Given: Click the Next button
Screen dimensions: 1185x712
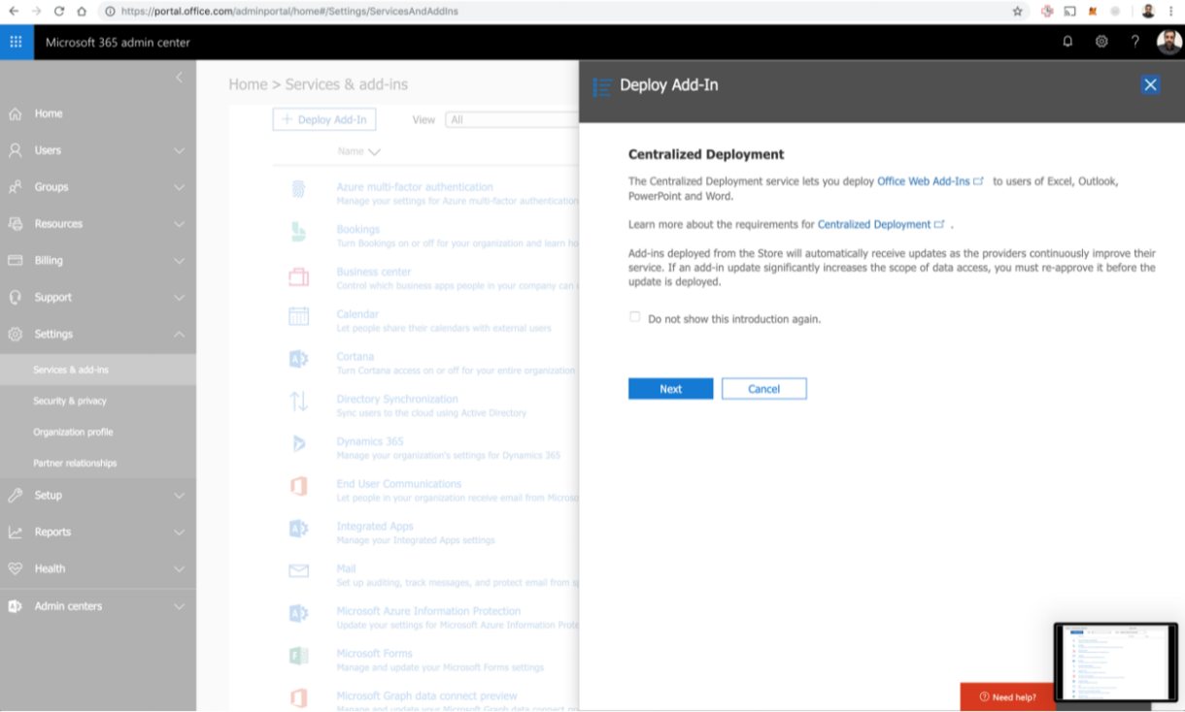Looking at the screenshot, I should click(x=671, y=388).
